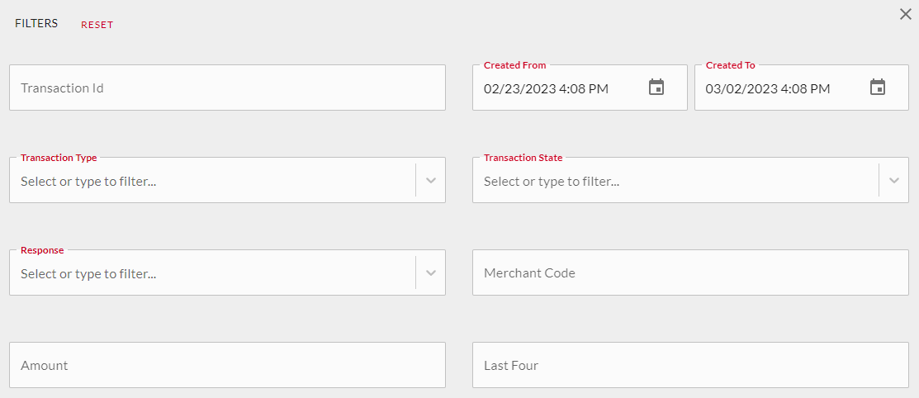This screenshot has height=398, width=919.
Task: Click the FILTERS heading text
Action: coord(36,23)
